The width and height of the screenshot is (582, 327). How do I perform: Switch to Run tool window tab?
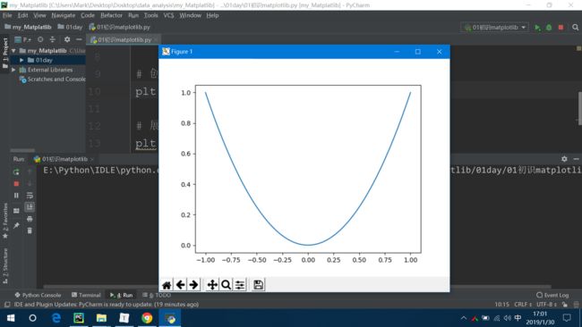122,295
